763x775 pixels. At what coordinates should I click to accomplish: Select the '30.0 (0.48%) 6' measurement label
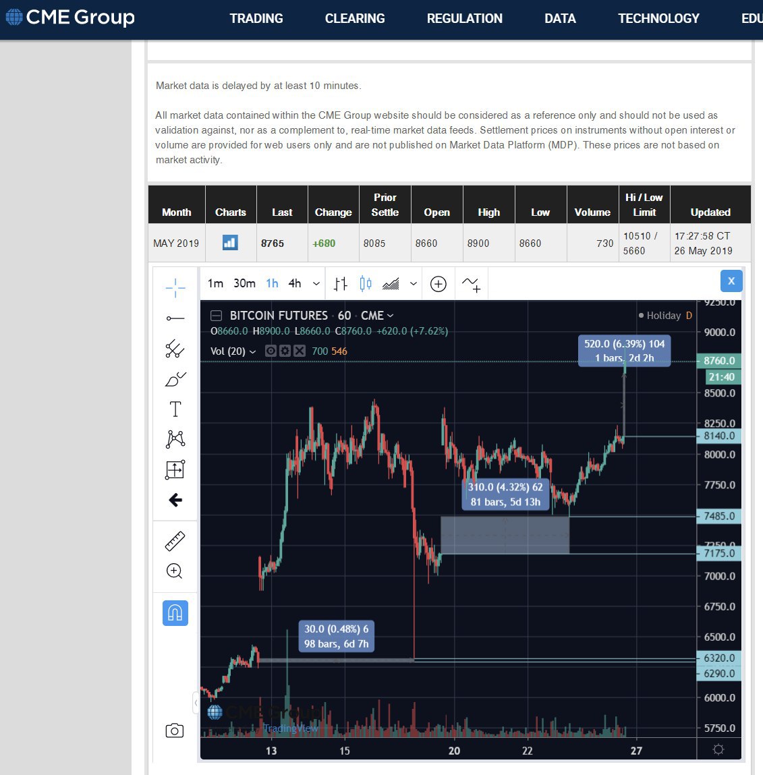pyautogui.click(x=336, y=636)
